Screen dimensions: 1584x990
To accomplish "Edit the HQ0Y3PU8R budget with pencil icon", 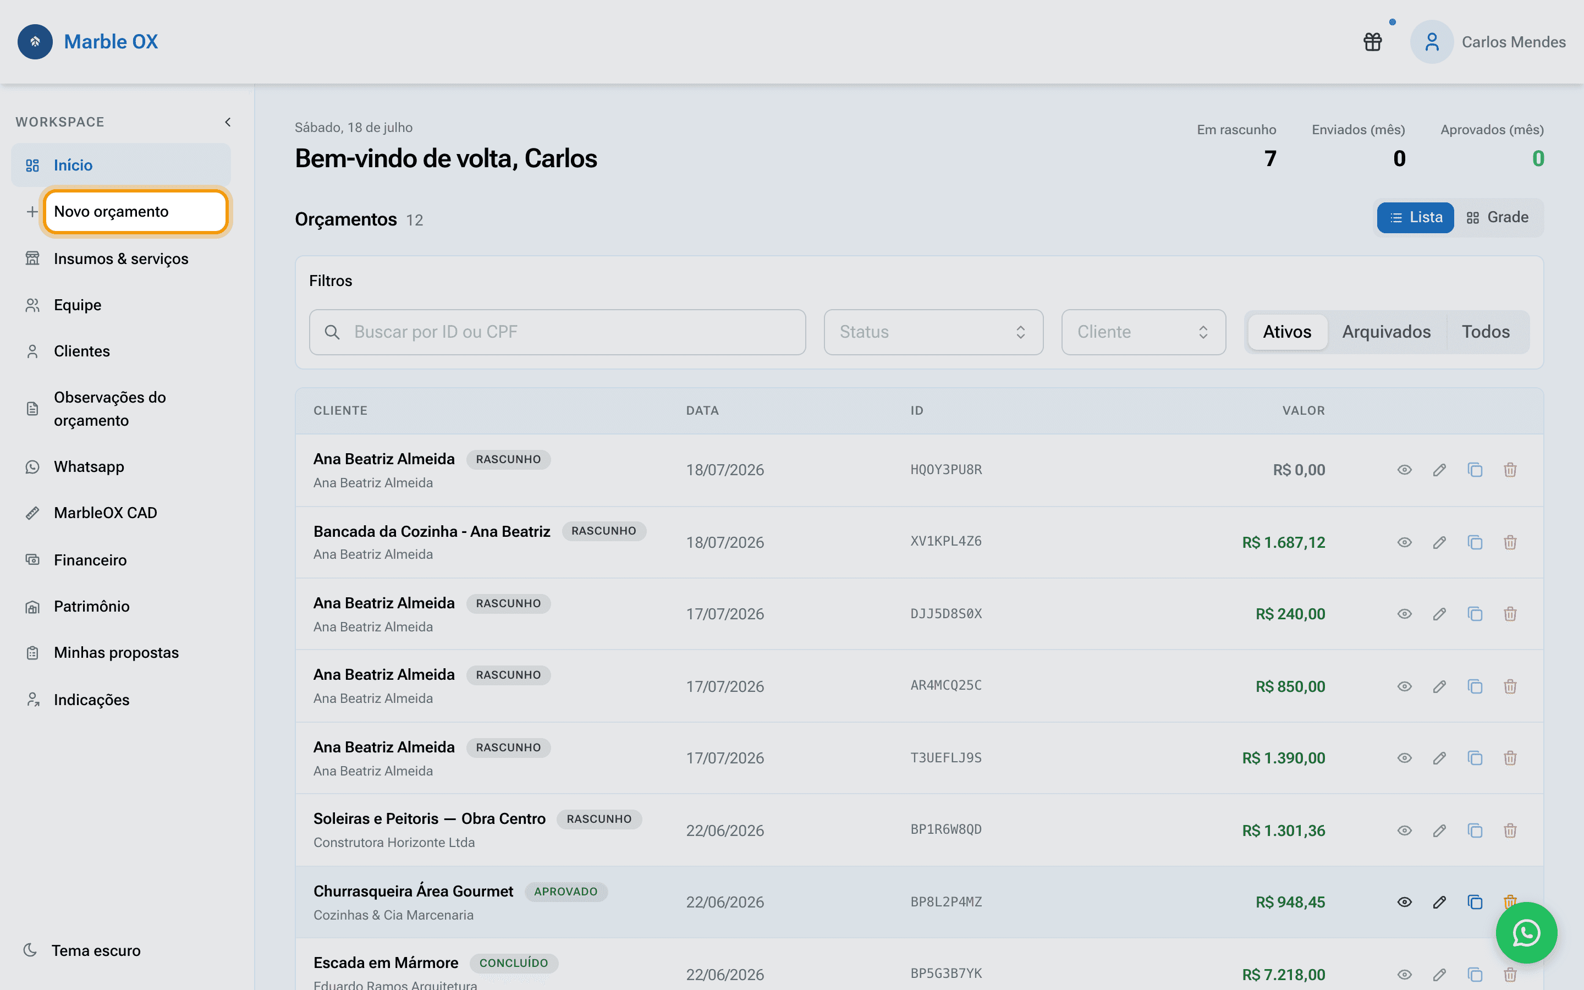I will point(1439,470).
